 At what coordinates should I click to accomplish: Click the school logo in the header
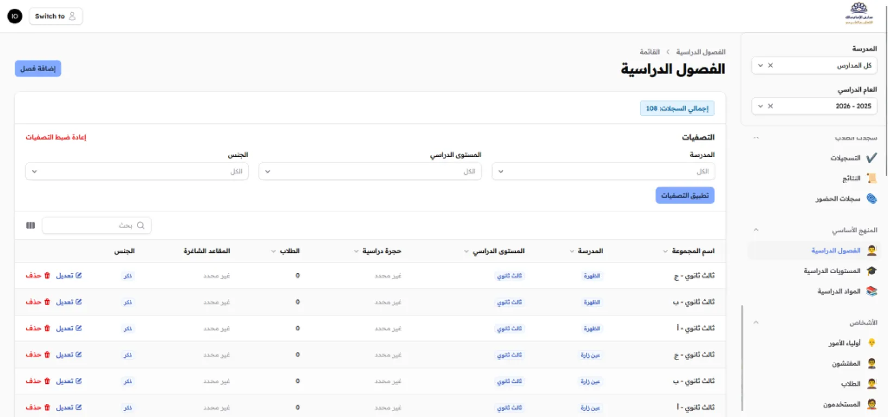point(859,14)
